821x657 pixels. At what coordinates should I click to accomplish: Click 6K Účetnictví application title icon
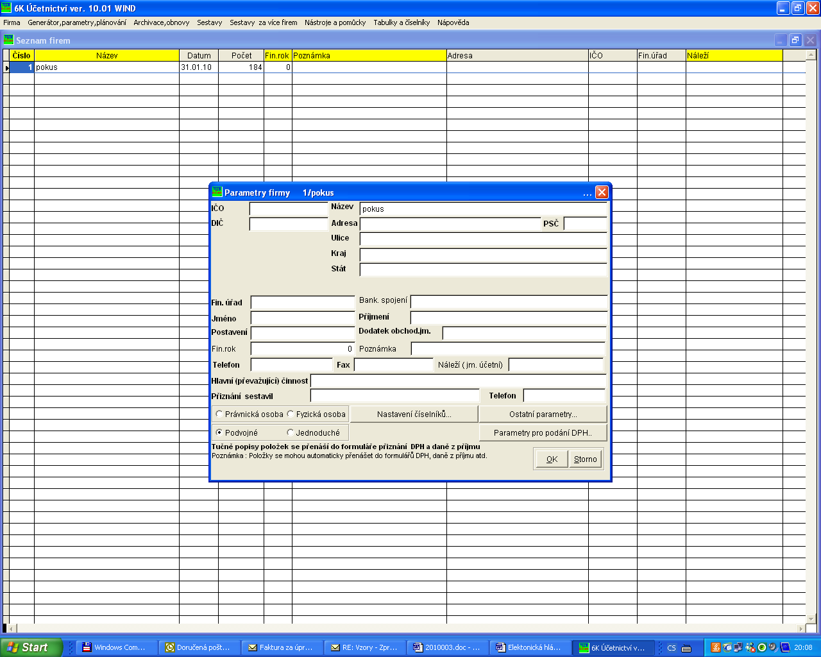6,8
